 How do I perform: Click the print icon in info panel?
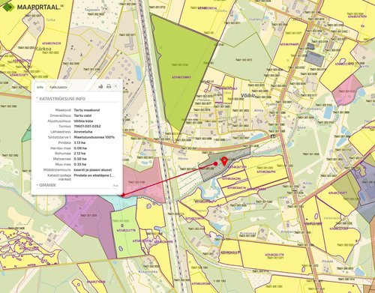click(109, 86)
